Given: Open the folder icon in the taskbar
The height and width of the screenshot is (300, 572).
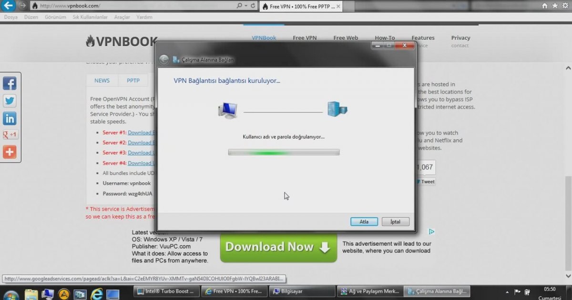Looking at the screenshot, I should [x=31, y=294].
